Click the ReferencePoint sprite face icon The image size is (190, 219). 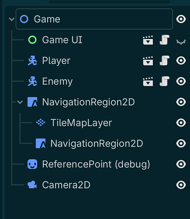pos(32,164)
